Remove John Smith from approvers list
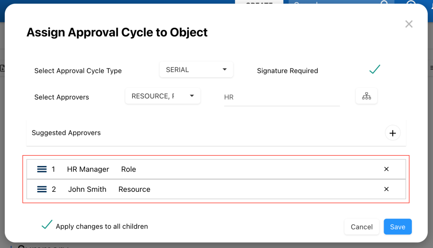The width and height of the screenshot is (433, 248). coord(386,189)
